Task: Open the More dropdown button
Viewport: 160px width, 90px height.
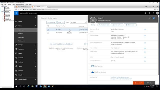Action: coord(61,22)
